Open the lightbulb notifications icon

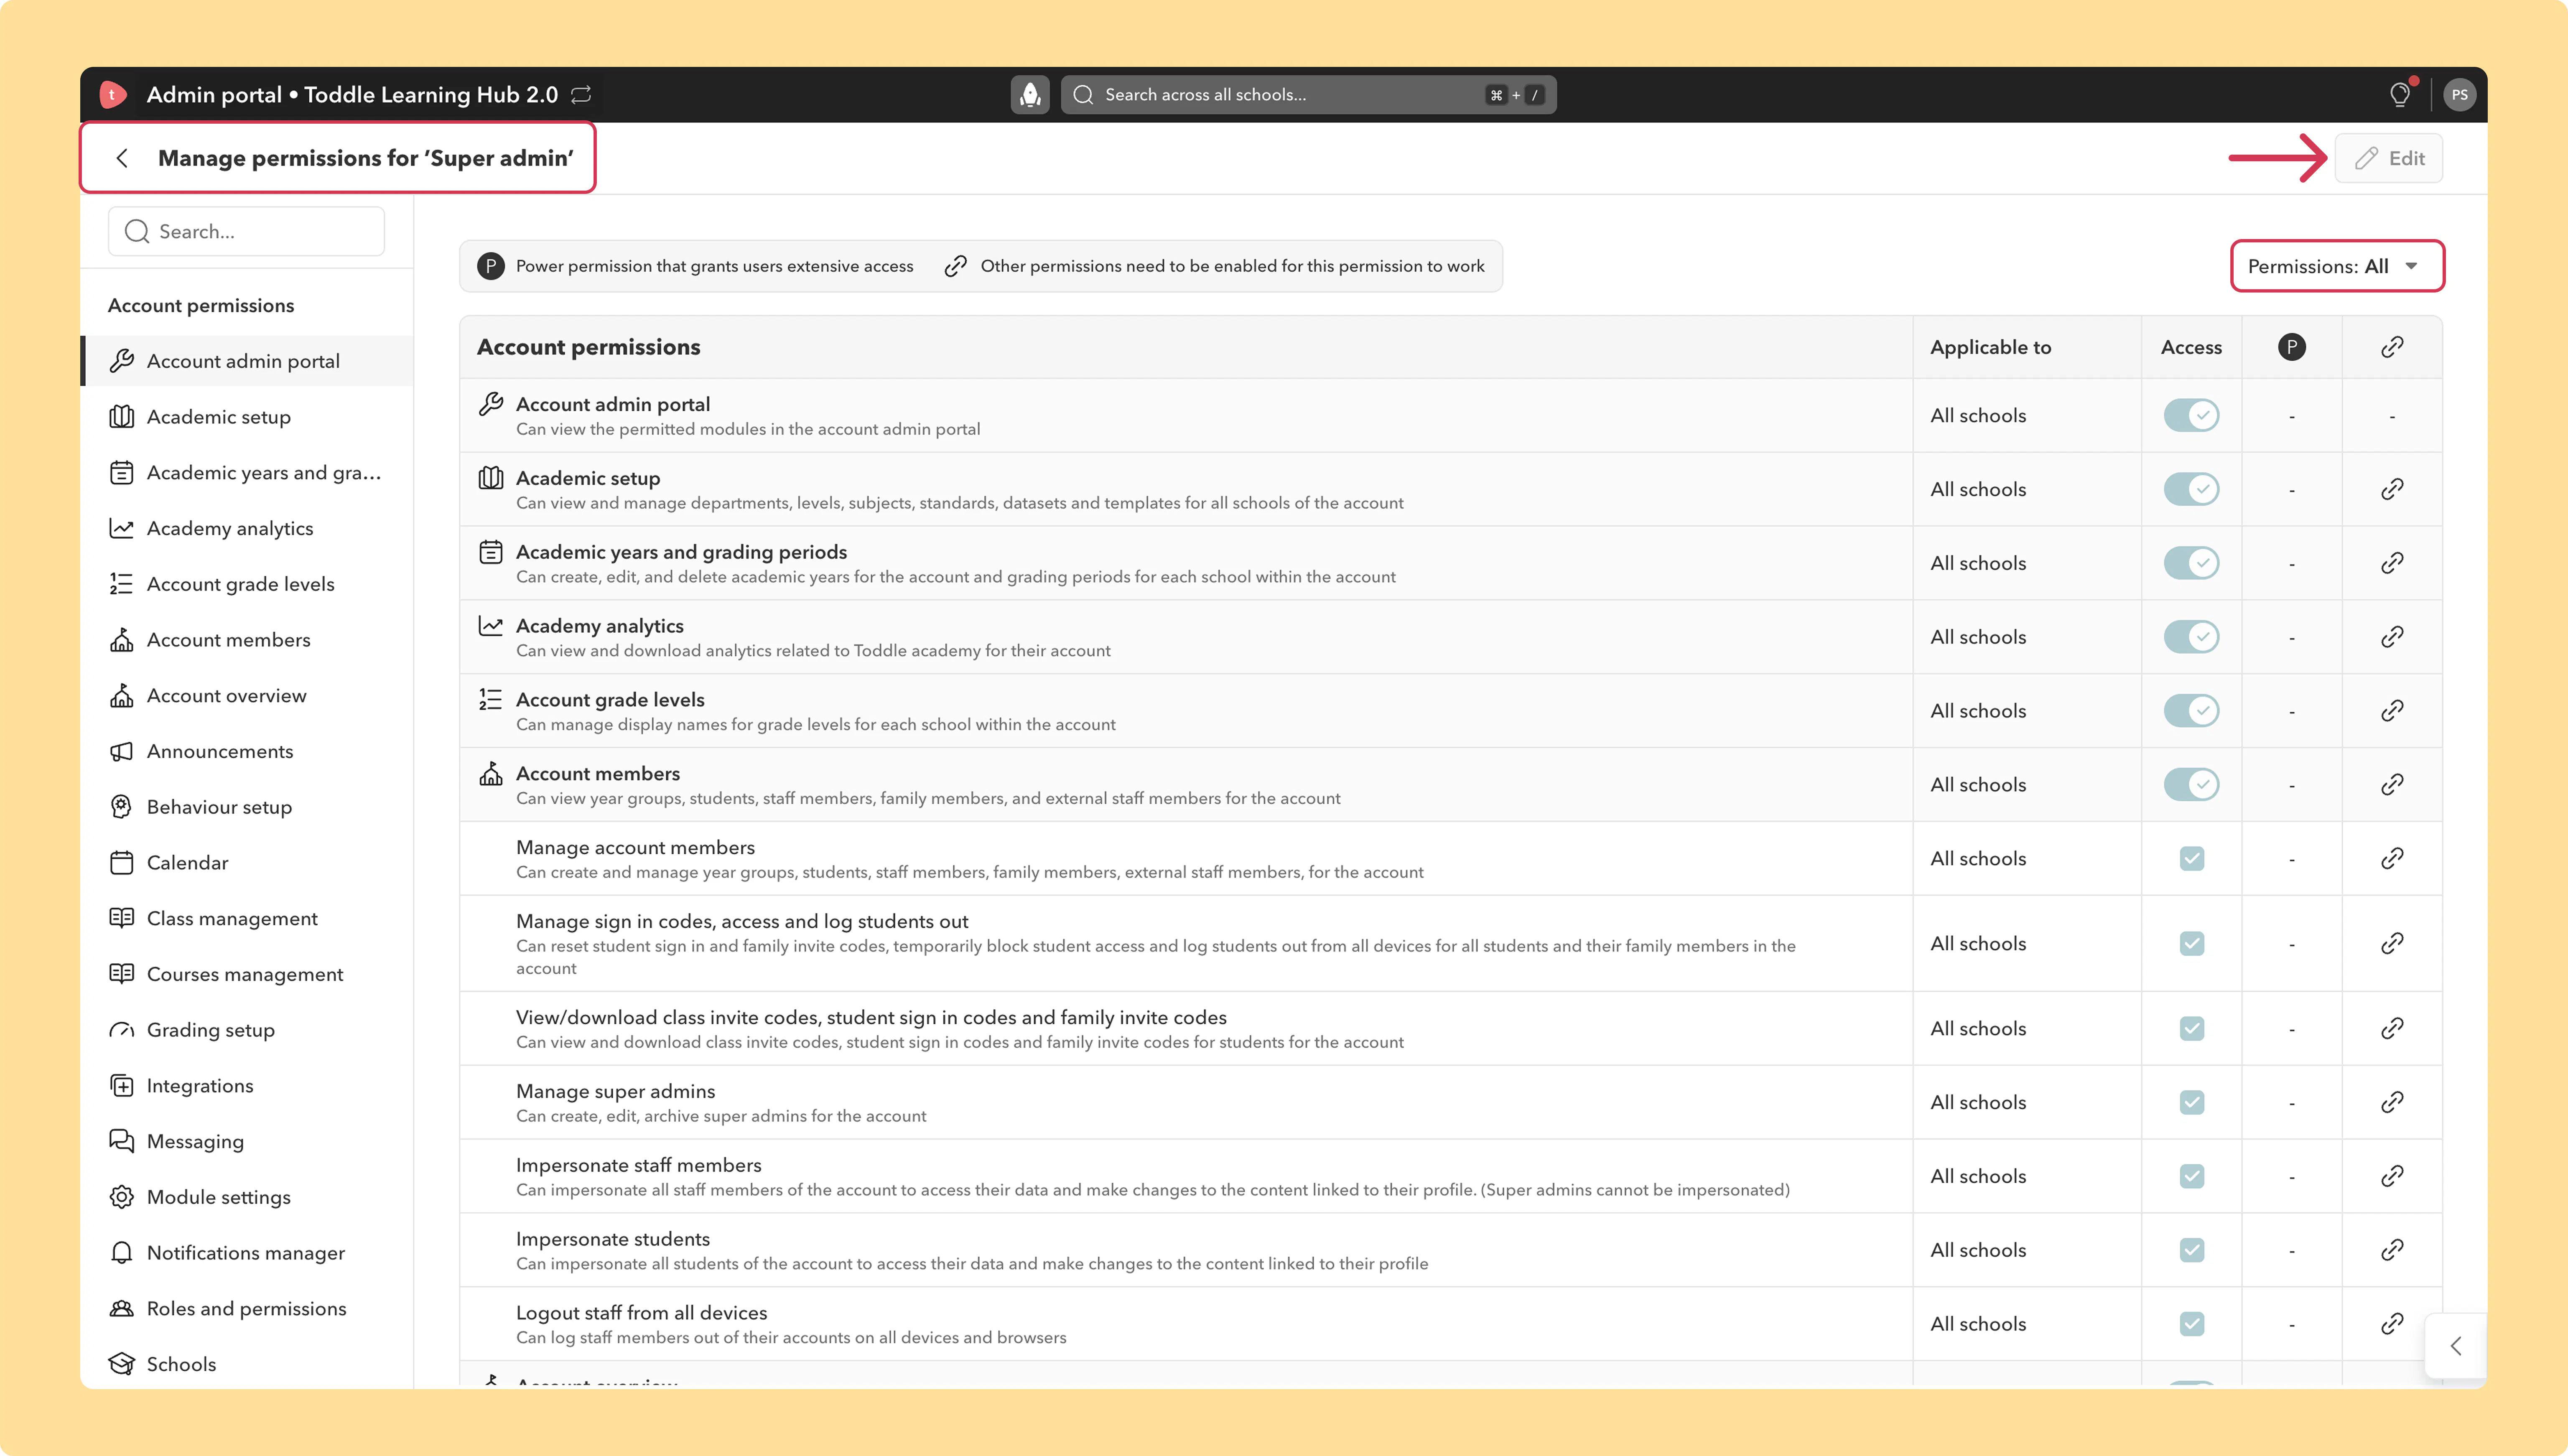pyautogui.click(x=2400, y=94)
